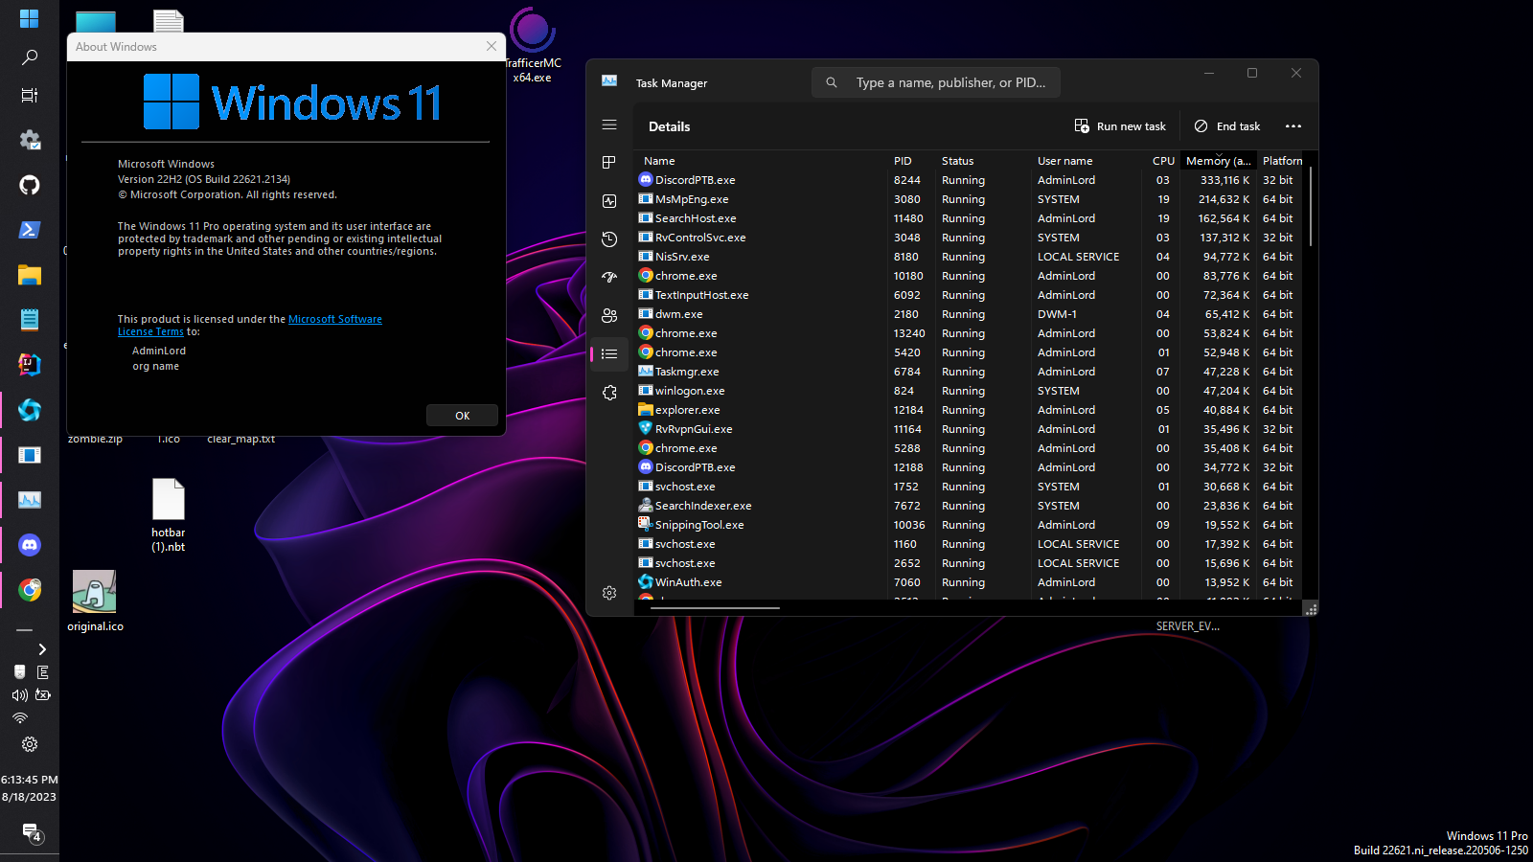The image size is (1533, 862).
Task: Open the navigation hamburger menu
Action: (x=609, y=125)
